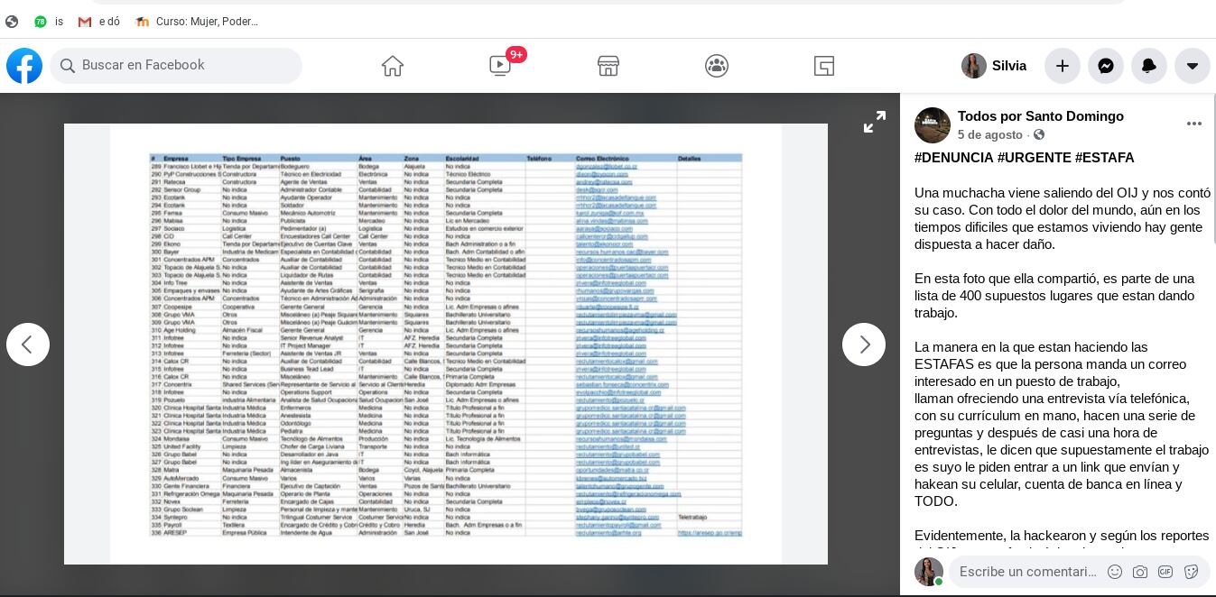Image resolution: width=1216 pixels, height=597 pixels.
Task: Insert an emoji into the comment
Action: click(x=1115, y=572)
